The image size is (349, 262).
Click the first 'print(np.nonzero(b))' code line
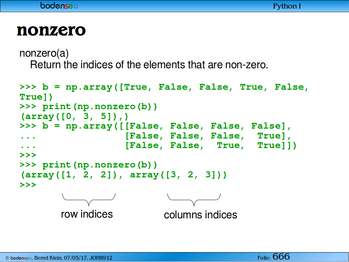click(x=88, y=107)
